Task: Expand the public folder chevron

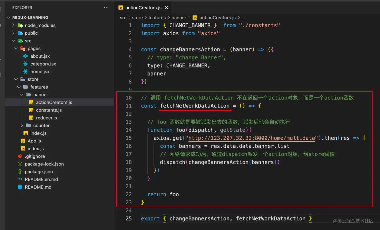Action: 14,33
